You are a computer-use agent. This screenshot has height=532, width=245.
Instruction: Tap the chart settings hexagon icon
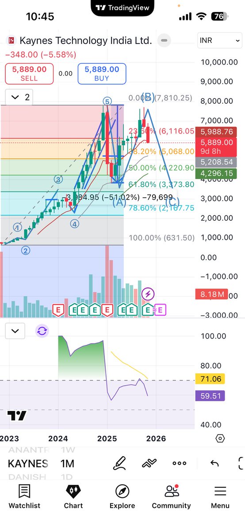(220, 438)
